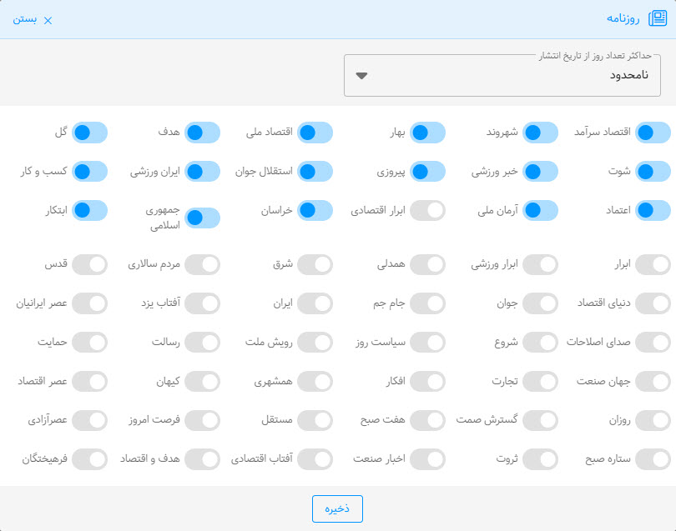Toggle on the ستاره صبح switch
Screen dimensions: 676x531
(x=653, y=458)
